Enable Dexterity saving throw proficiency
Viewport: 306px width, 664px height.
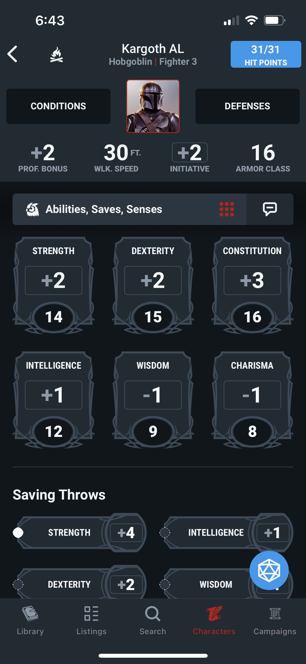18,584
